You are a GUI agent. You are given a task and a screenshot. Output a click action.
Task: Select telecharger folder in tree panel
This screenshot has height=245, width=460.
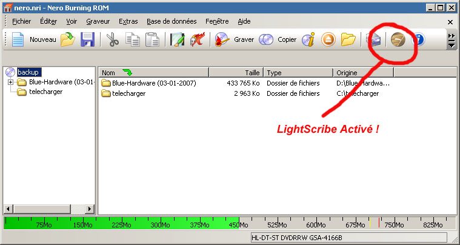(46, 92)
